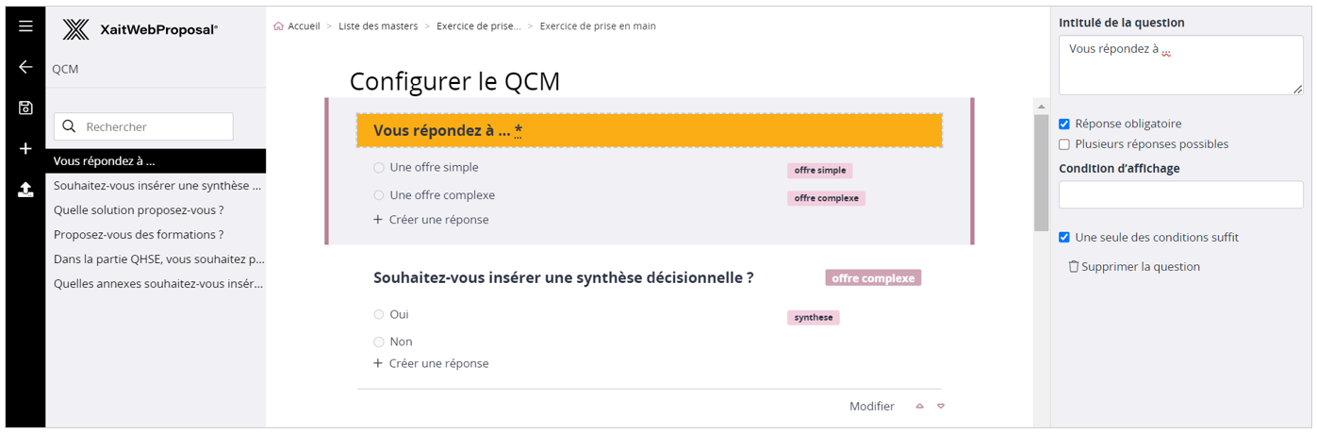Click the XaitWebProposal logo

140,30
